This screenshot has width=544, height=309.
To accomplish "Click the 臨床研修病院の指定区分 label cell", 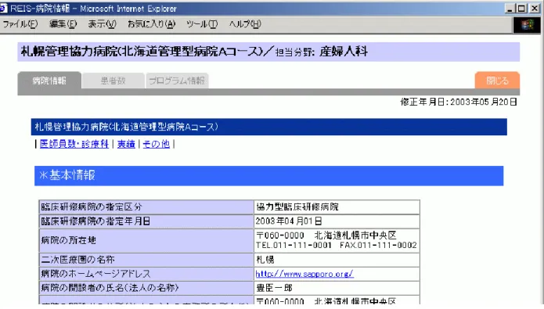I will coord(146,207).
